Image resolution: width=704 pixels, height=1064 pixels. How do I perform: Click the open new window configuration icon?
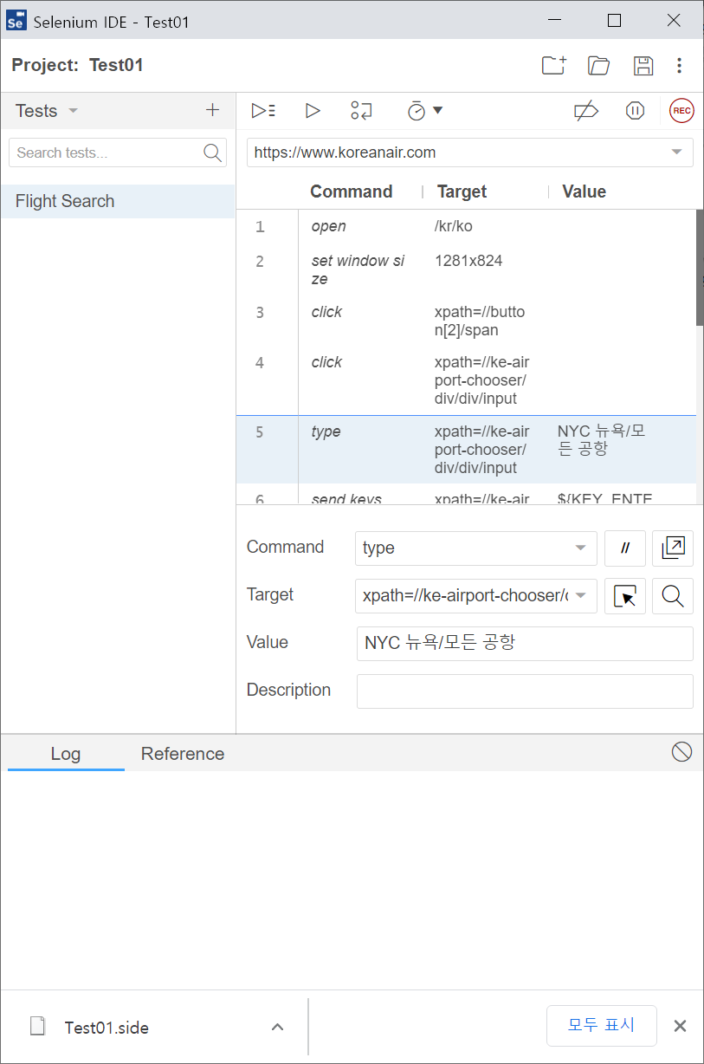(x=673, y=548)
